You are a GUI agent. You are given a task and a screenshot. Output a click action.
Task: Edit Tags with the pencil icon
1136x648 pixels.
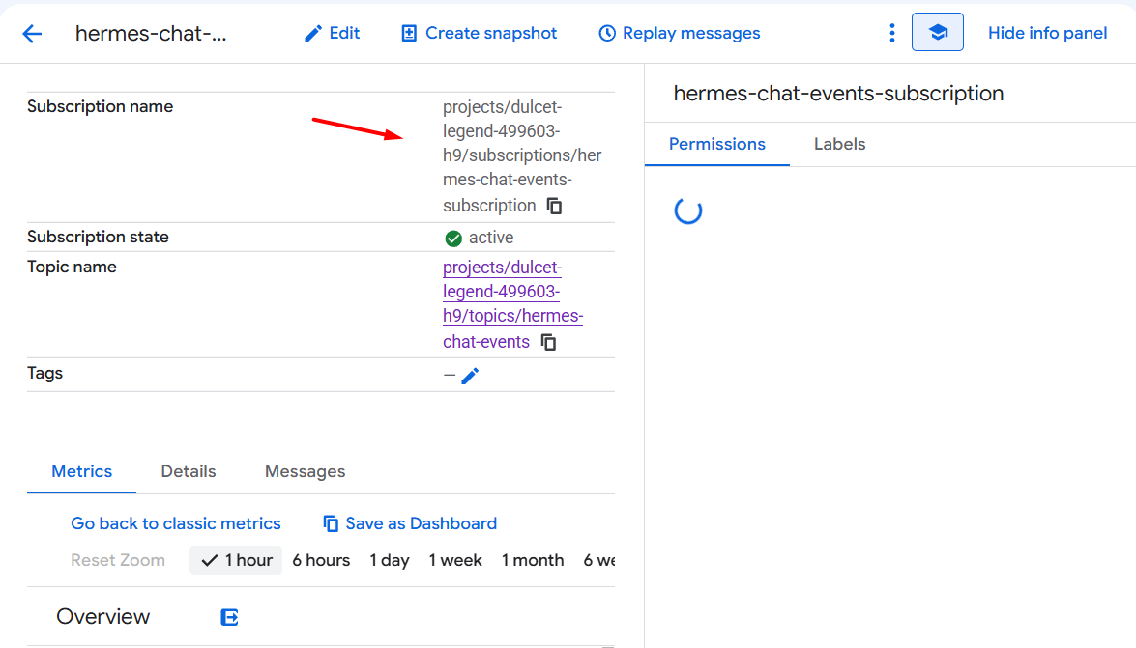point(470,376)
